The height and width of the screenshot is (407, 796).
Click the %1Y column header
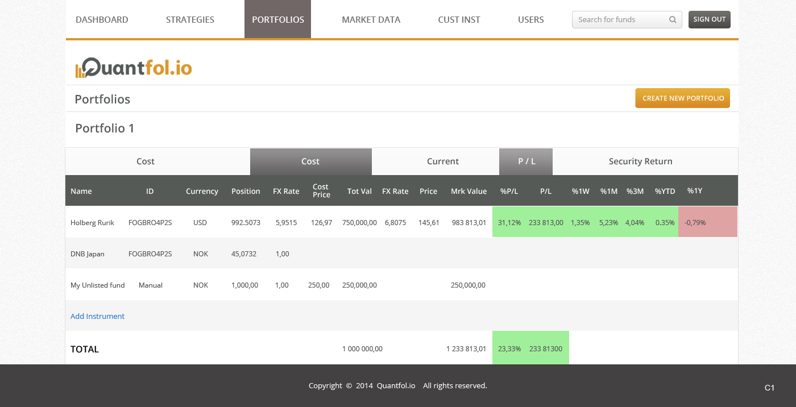[695, 190]
